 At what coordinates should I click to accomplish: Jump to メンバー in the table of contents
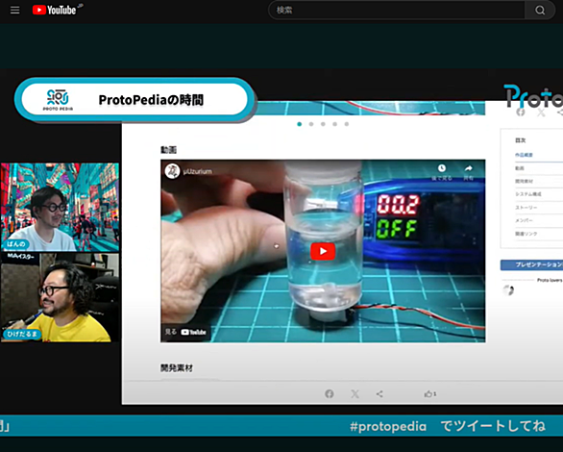pyautogui.click(x=524, y=220)
